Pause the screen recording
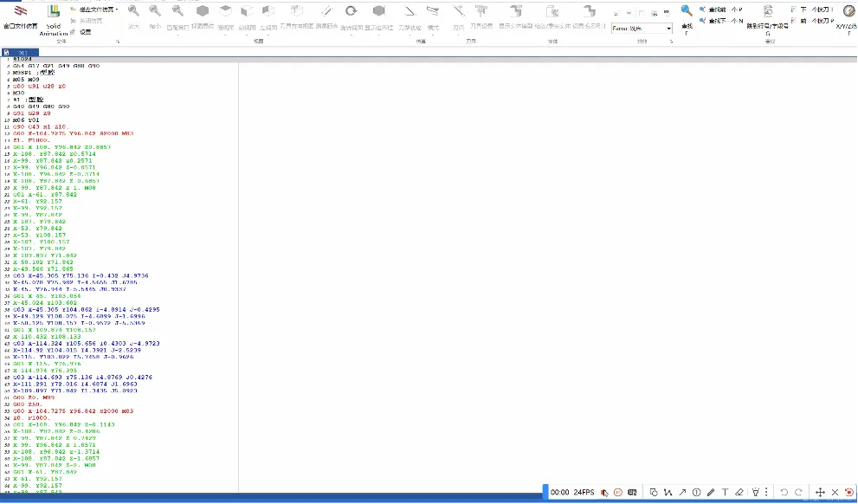This screenshot has height=504, width=858. pyautogui.click(x=618, y=492)
